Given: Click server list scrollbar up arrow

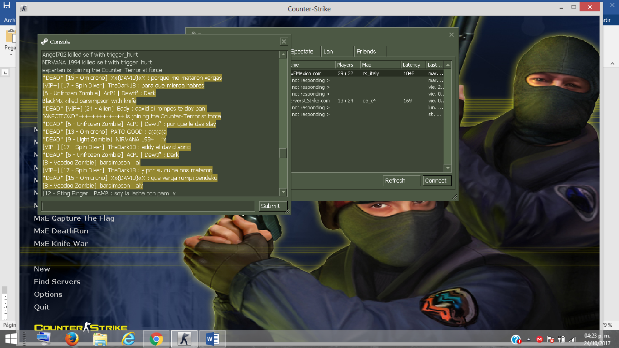Looking at the screenshot, I should (x=448, y=65).
